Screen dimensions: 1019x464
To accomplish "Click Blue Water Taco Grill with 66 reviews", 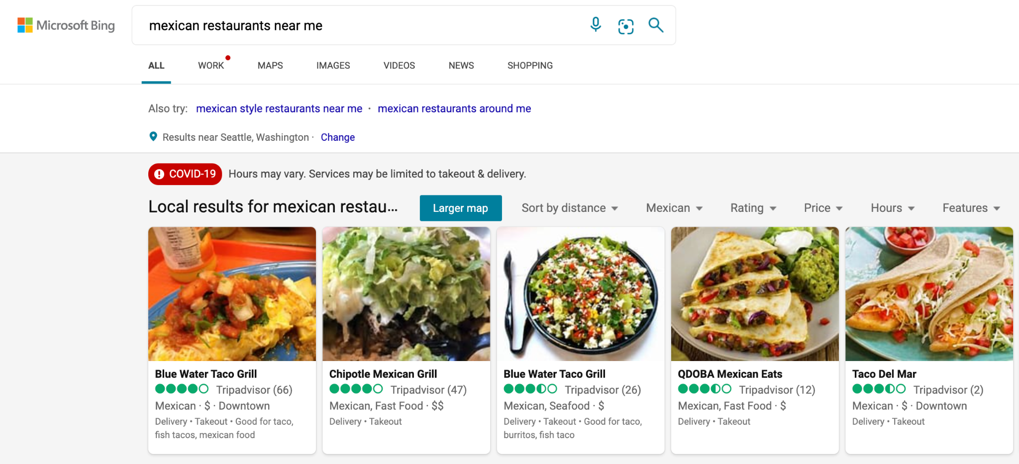I will [206, 374].
